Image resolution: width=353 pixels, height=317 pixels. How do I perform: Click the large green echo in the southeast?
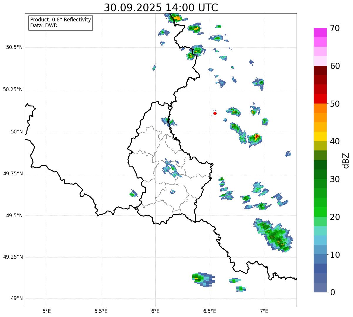point(273,235)
